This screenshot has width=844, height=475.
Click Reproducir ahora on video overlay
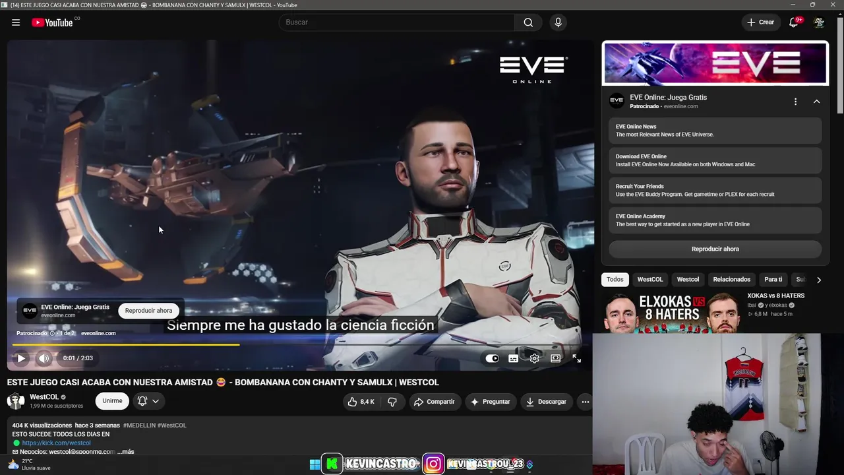coord(148,311)
